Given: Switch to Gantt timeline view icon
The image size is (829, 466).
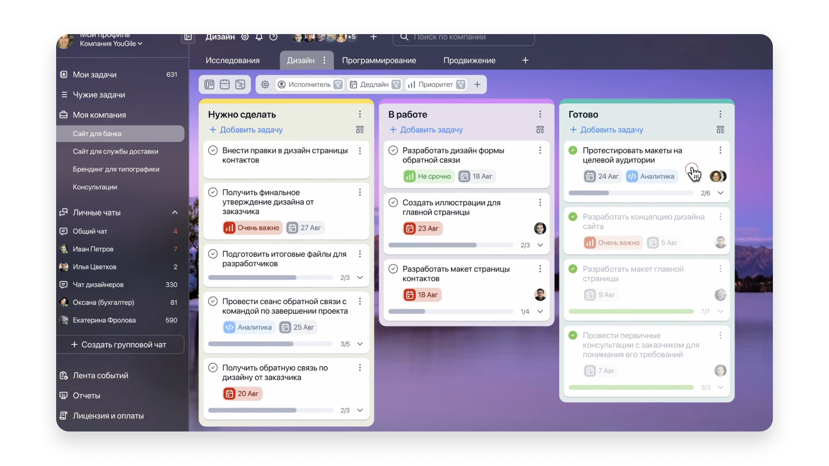Looking at the screenshot, I should coord(240,85).
